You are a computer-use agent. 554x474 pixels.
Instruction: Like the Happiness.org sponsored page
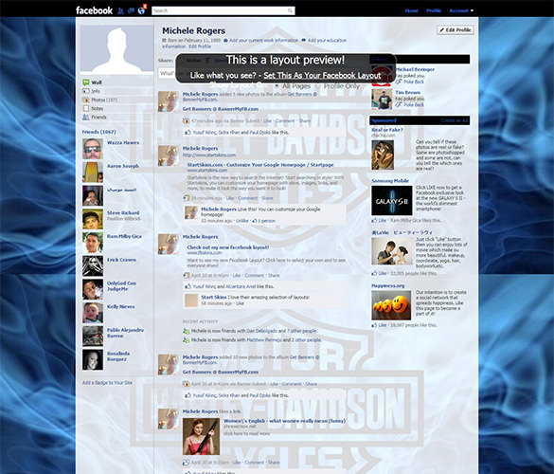pos(383,325)
